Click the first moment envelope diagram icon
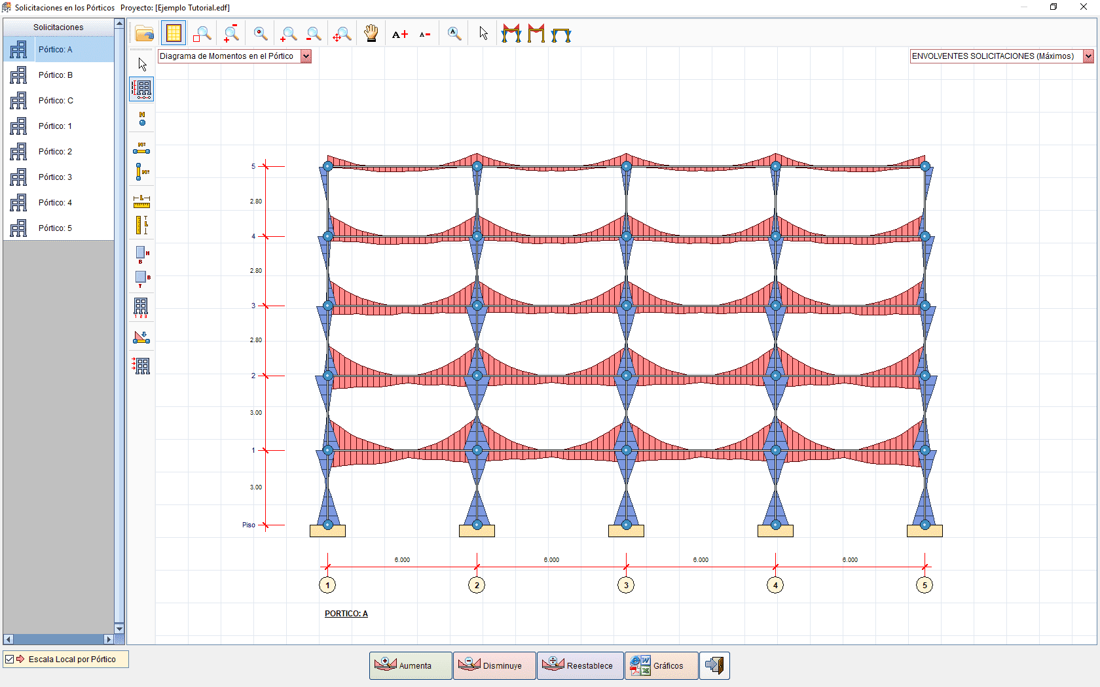 pos(511,33)
